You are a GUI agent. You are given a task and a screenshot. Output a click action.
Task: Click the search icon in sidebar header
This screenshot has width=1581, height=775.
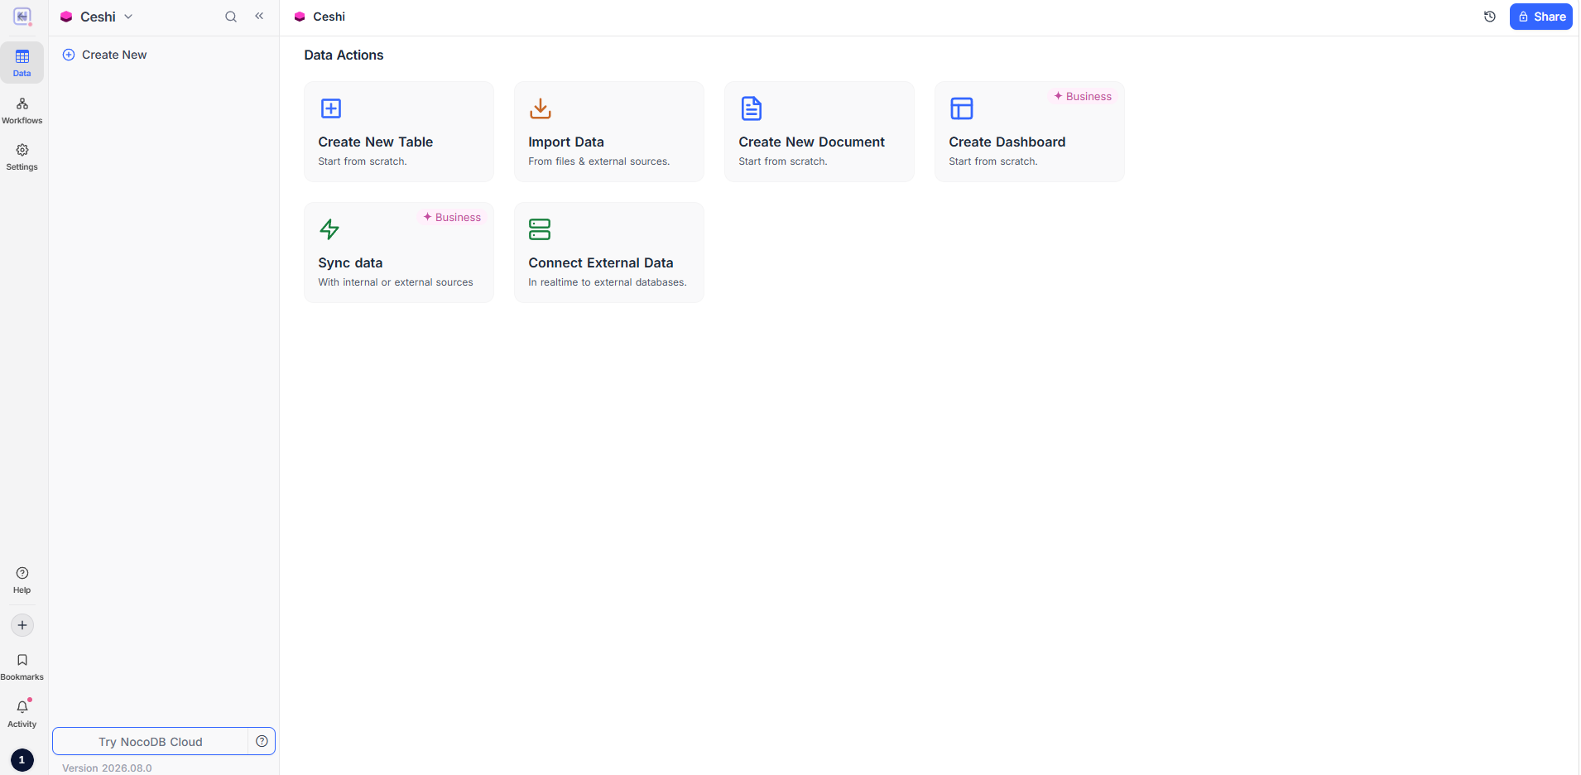tap(231, 17)
